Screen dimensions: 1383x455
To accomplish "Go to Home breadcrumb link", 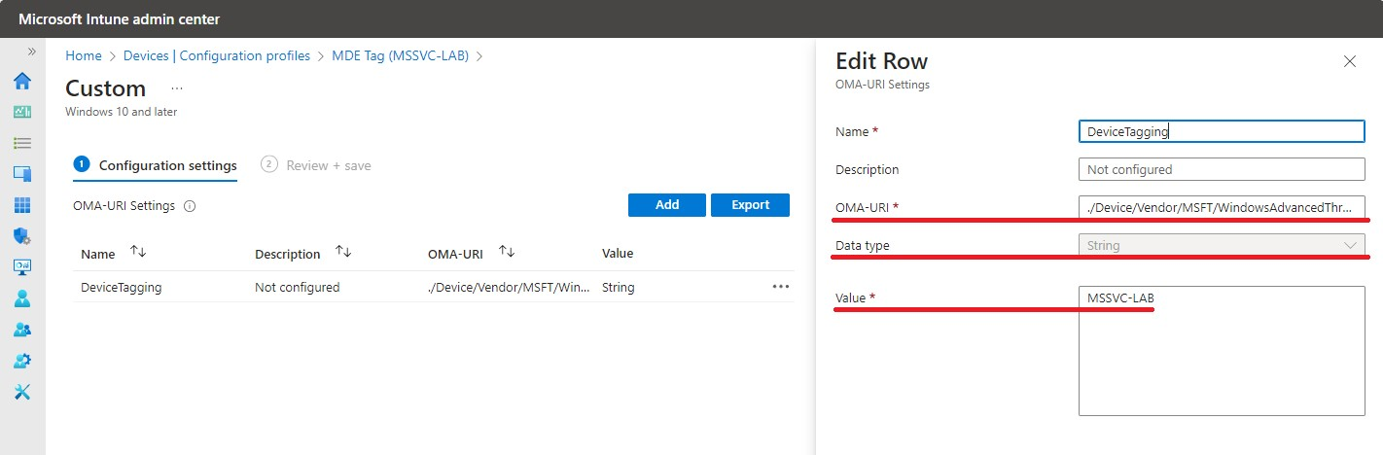I will (x=84, y=55).
